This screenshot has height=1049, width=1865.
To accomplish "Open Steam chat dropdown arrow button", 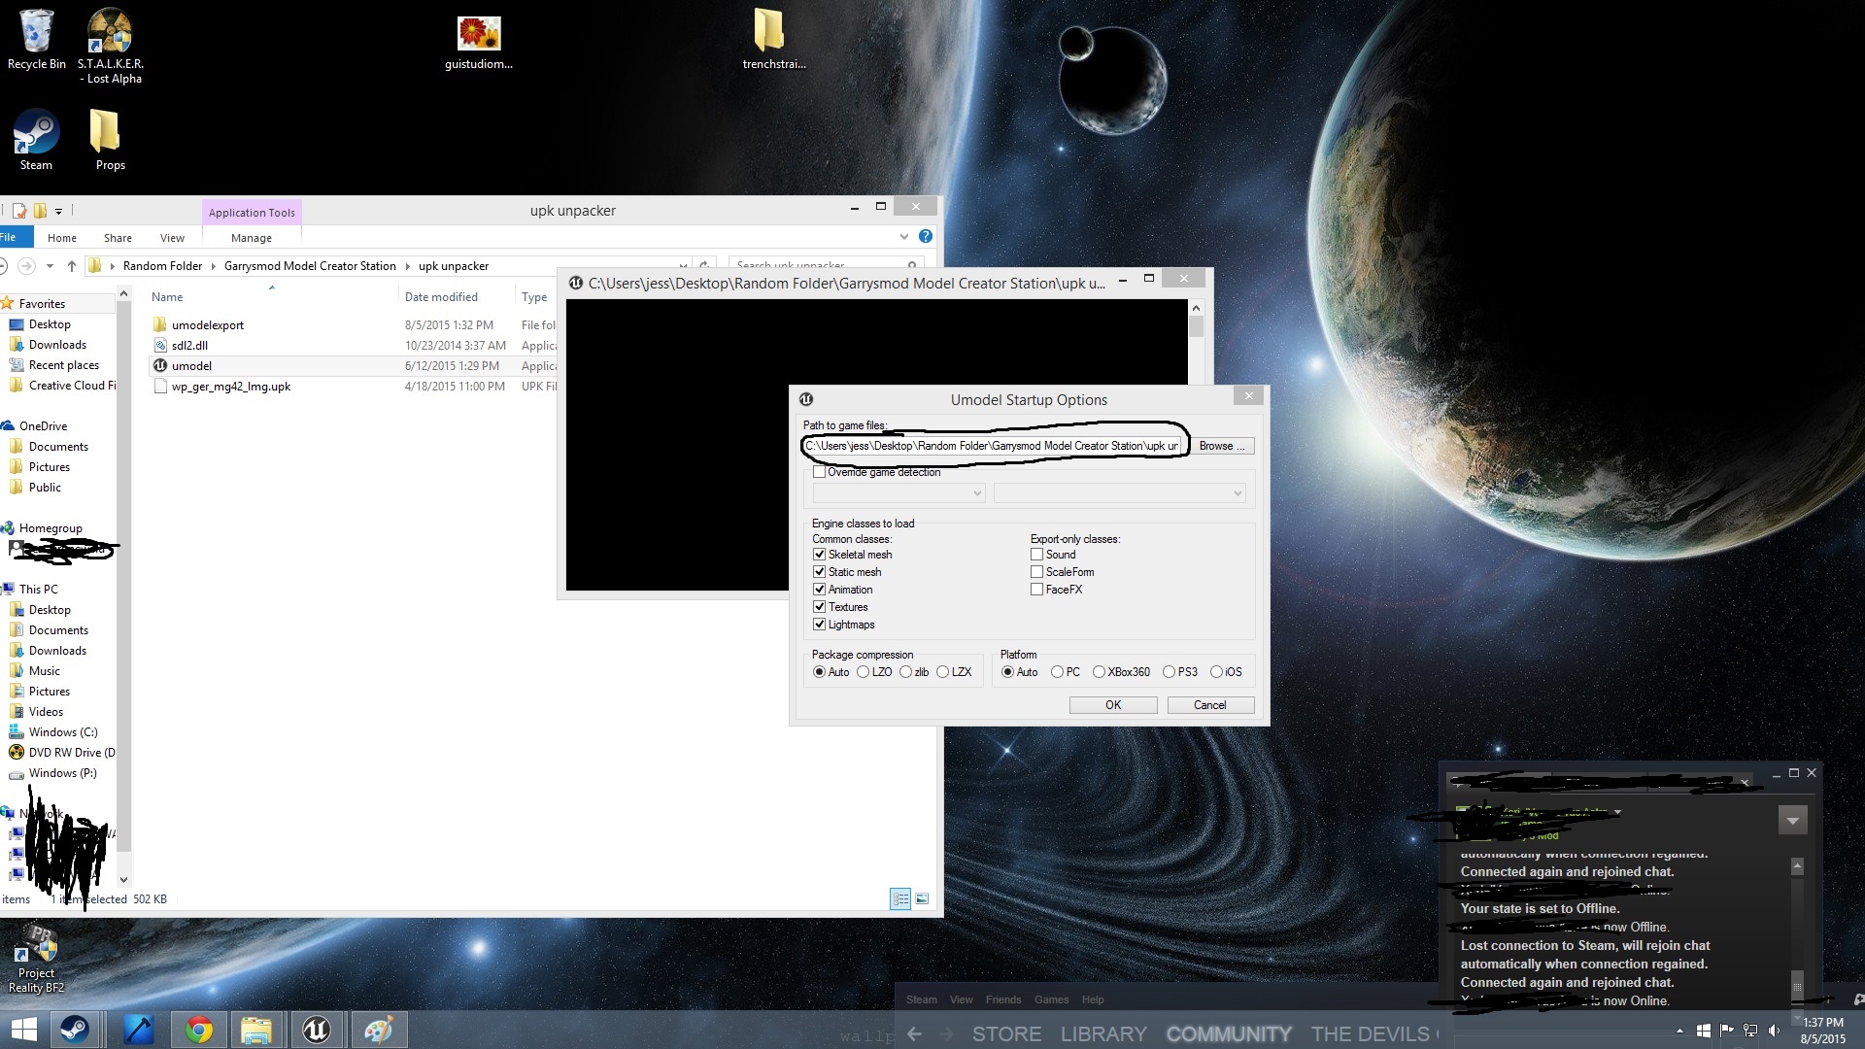I will click(x=1792, y=821).
